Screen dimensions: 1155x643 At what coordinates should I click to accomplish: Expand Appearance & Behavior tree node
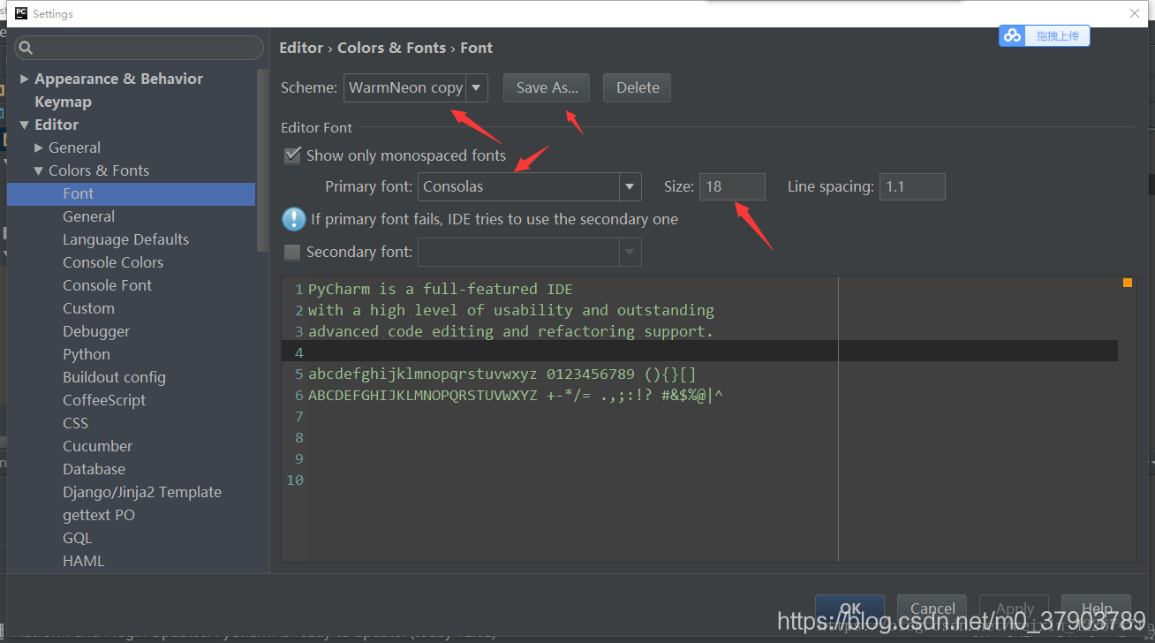[x=25, y=79]
